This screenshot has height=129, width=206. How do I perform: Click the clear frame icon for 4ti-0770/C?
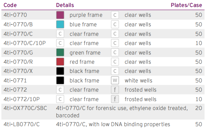[x=60, y=34]
